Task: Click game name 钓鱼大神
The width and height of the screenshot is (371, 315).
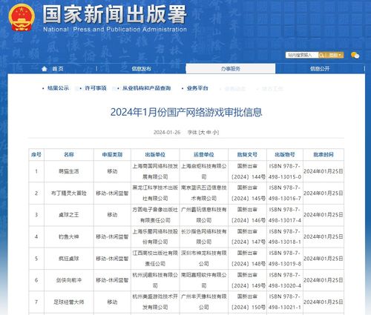Action: [69, 236]
